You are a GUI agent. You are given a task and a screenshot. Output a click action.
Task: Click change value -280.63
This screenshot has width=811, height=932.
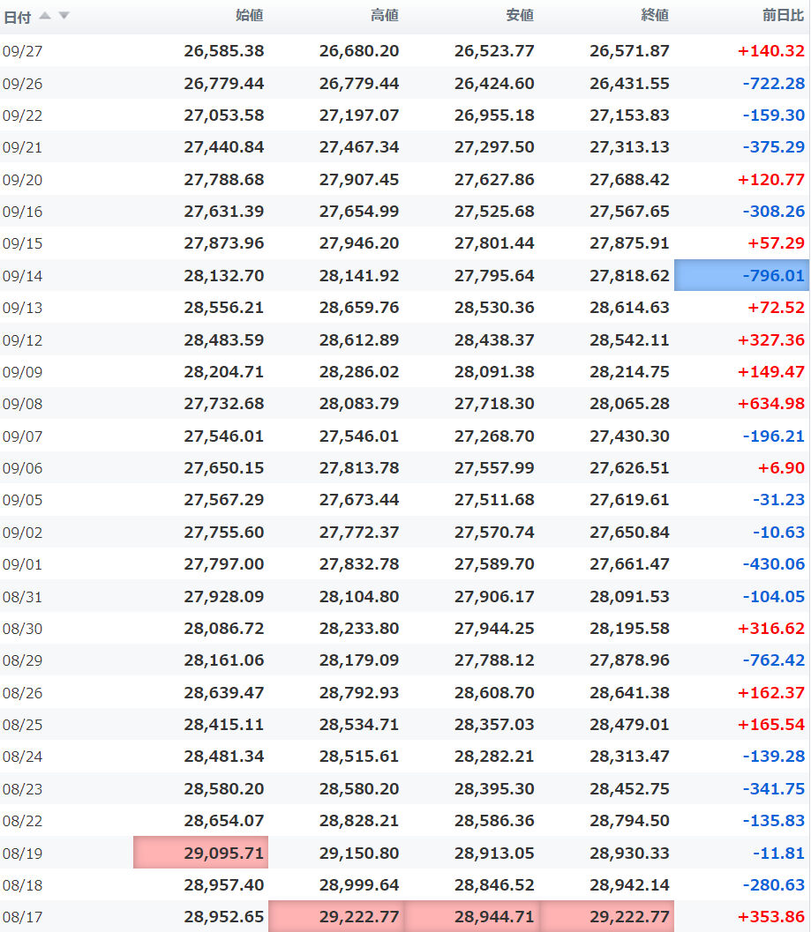click(774, 885)
